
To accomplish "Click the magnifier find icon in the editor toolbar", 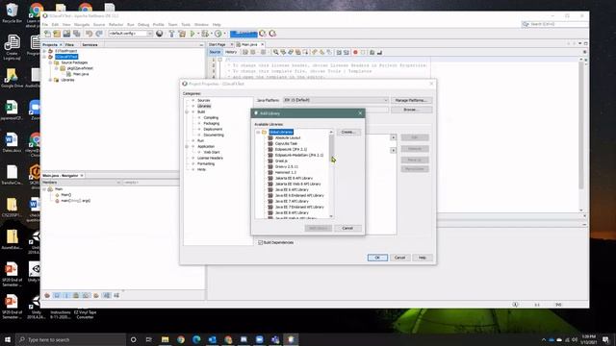I will (x=276, y=52).
